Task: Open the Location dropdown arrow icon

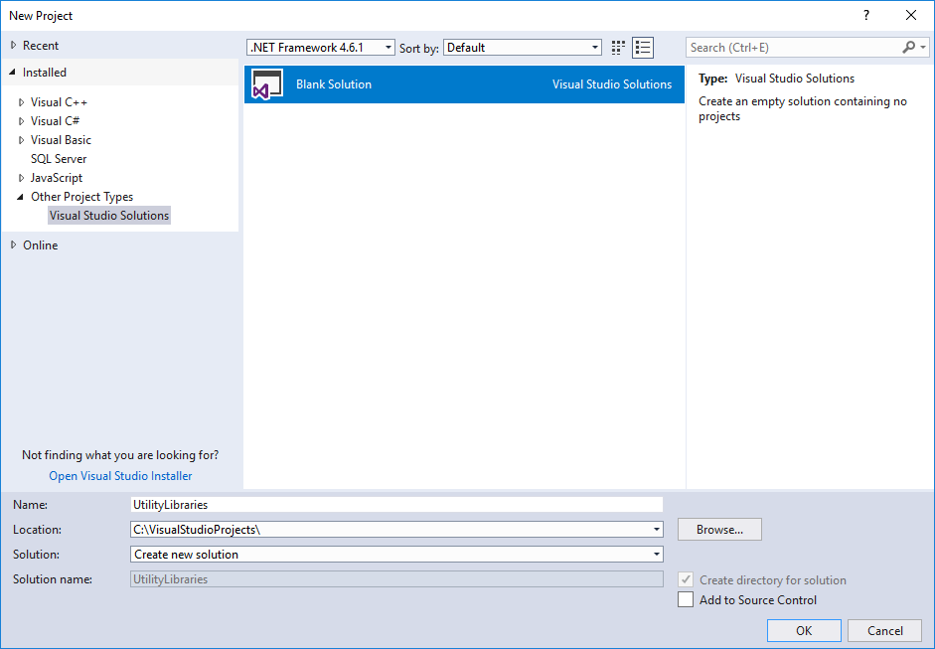Action: coord(656,529)
